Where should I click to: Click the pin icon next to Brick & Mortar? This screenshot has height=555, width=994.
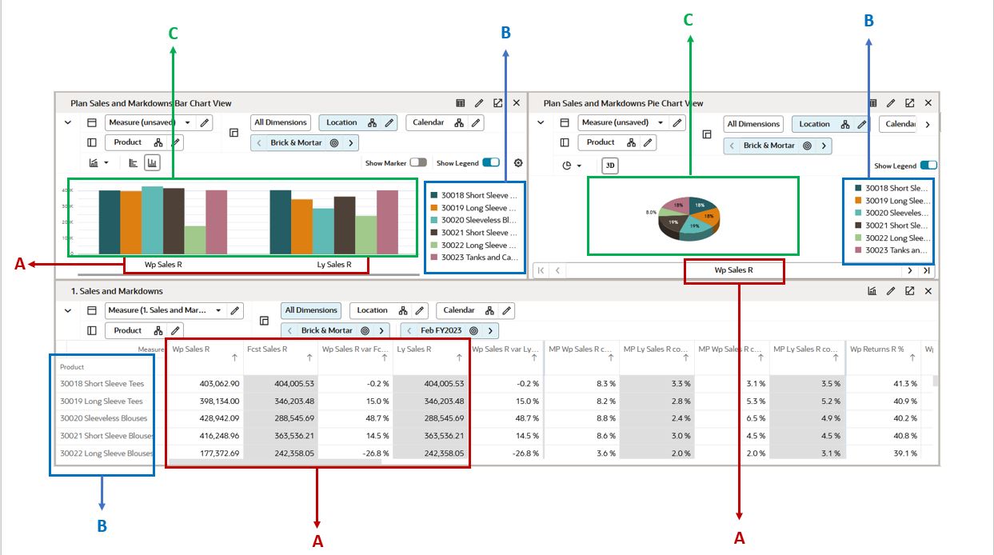coord(333,143)
